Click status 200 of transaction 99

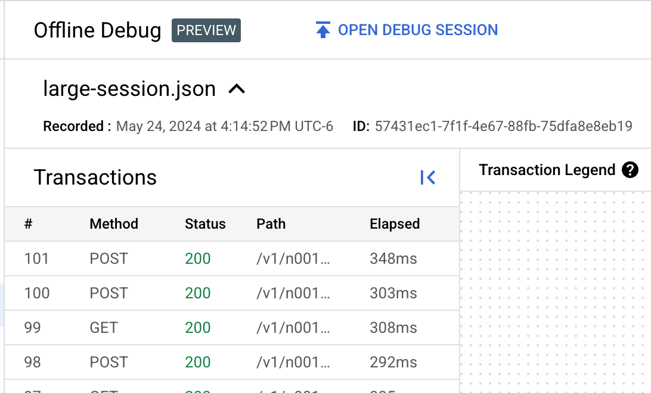(197, 327)
